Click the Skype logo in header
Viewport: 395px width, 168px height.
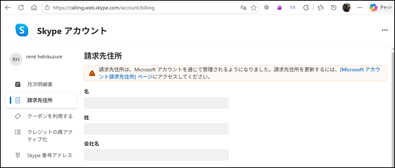point(22,30)
